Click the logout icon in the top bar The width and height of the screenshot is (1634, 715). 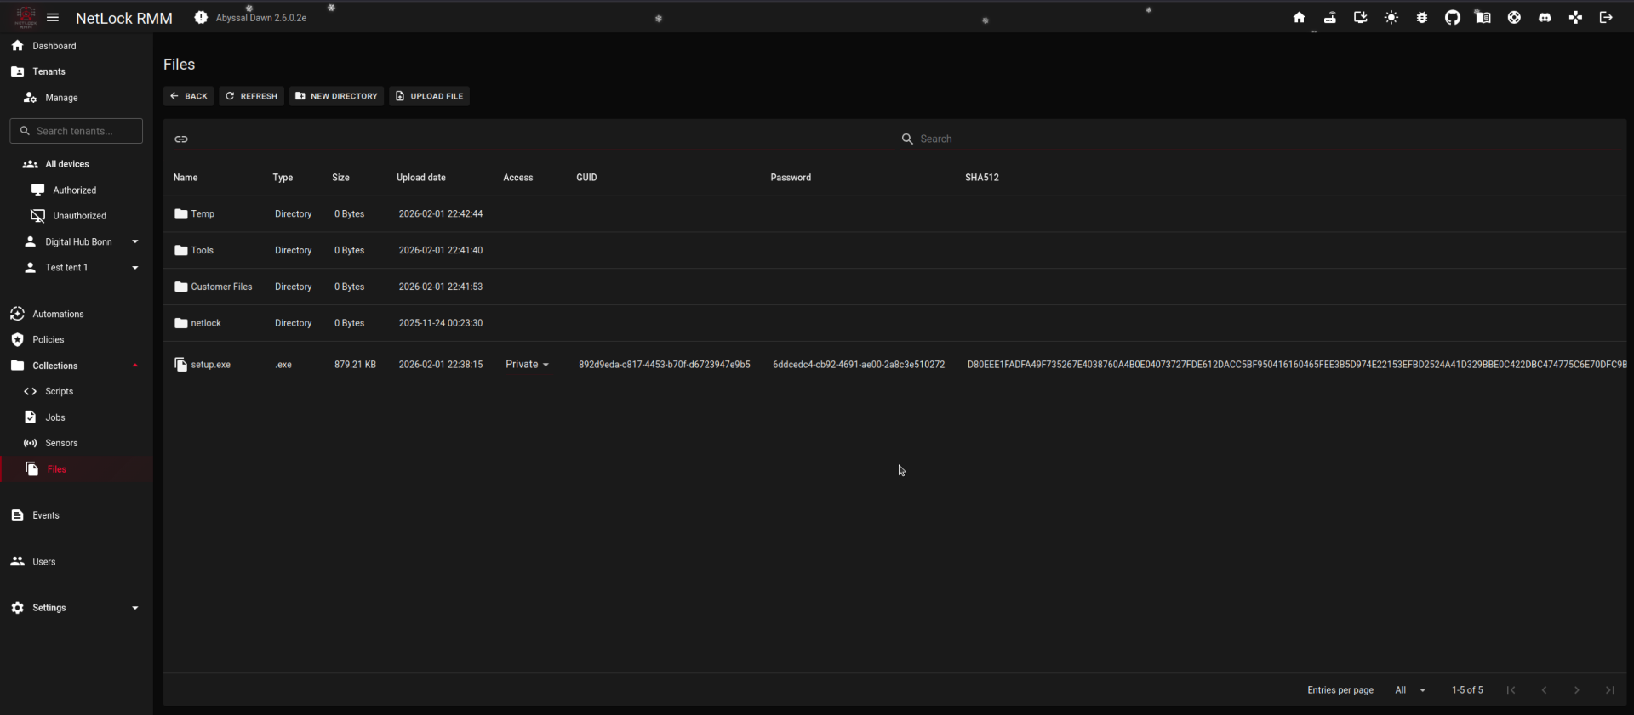(1606, 18)
